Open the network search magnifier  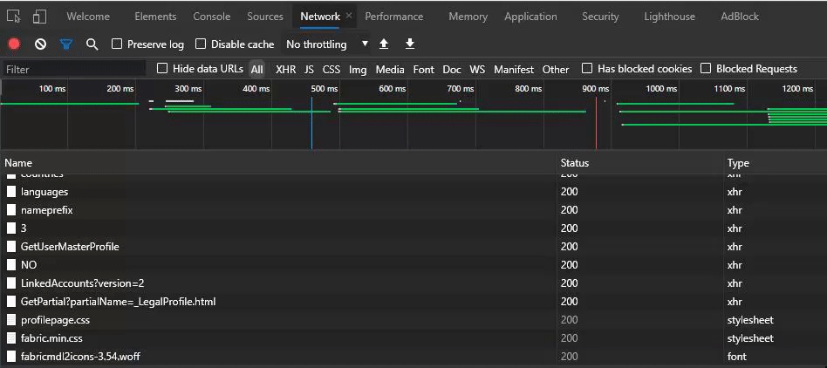[x=92, y=44]
